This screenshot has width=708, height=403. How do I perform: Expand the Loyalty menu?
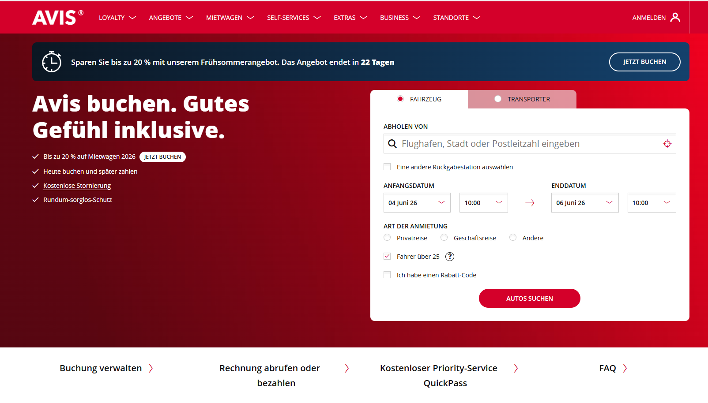click(117, 18)
